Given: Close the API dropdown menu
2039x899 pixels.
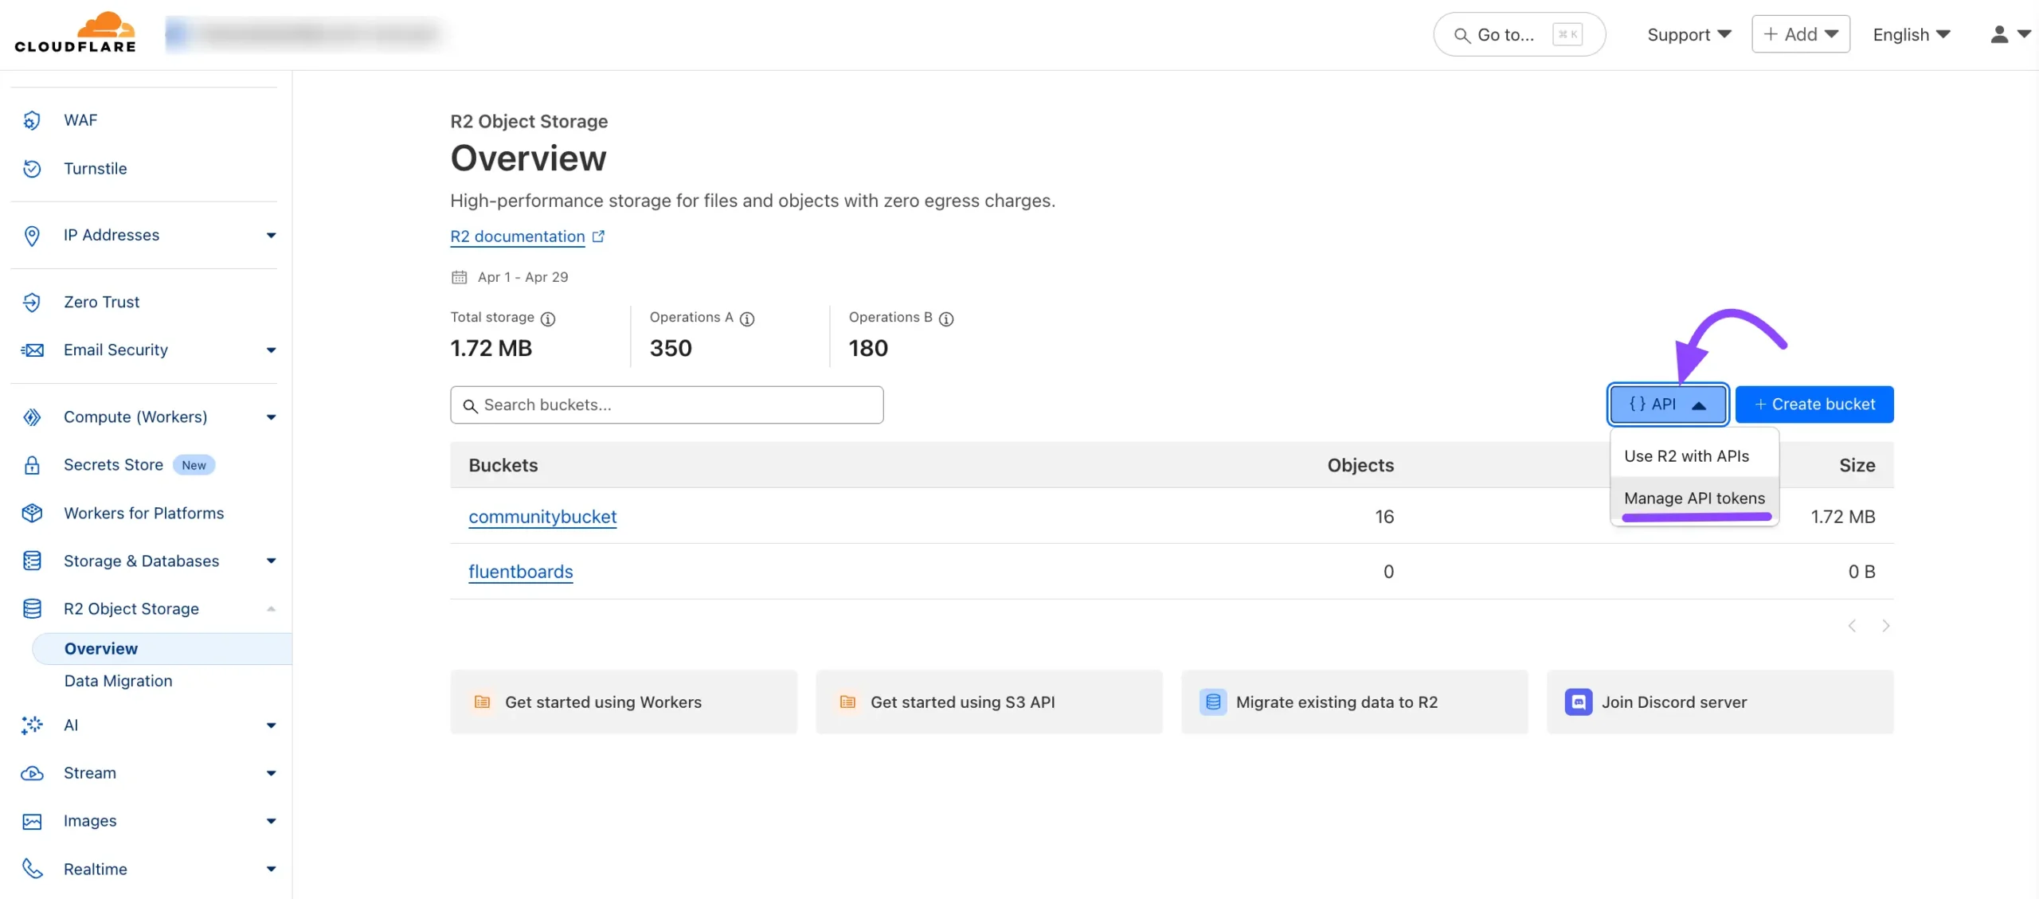Looking at the screenshot, I should click(x=1668, y=405).
